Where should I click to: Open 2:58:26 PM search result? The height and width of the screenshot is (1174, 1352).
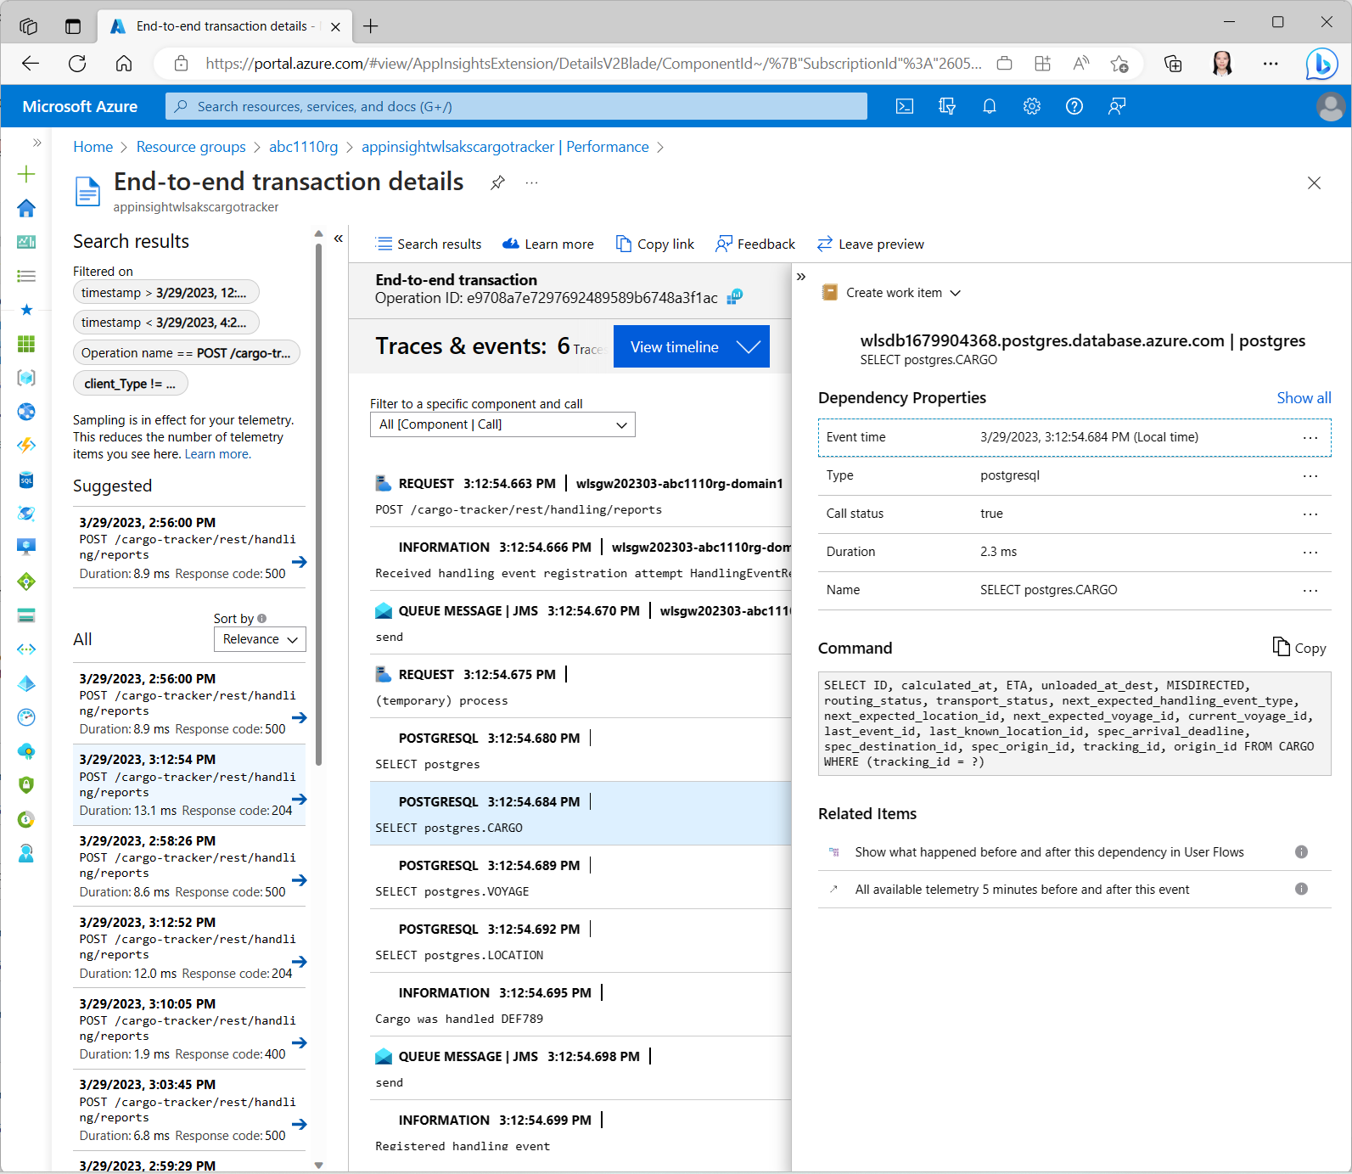190,866
